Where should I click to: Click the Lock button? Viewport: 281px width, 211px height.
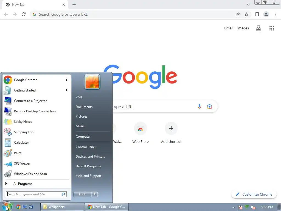point(83,194)
